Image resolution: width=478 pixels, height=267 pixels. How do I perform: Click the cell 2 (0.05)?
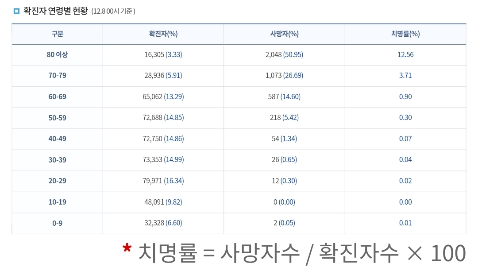click(x=284, y=223)
